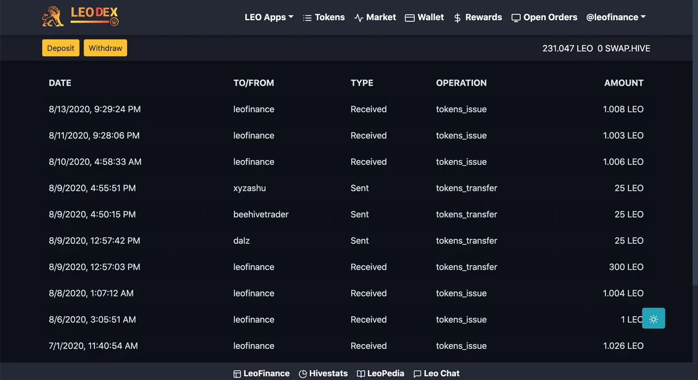Click the LEO DEX lion logo
Viewport: 698px width, 380px height.
click(x=80, y=16)
